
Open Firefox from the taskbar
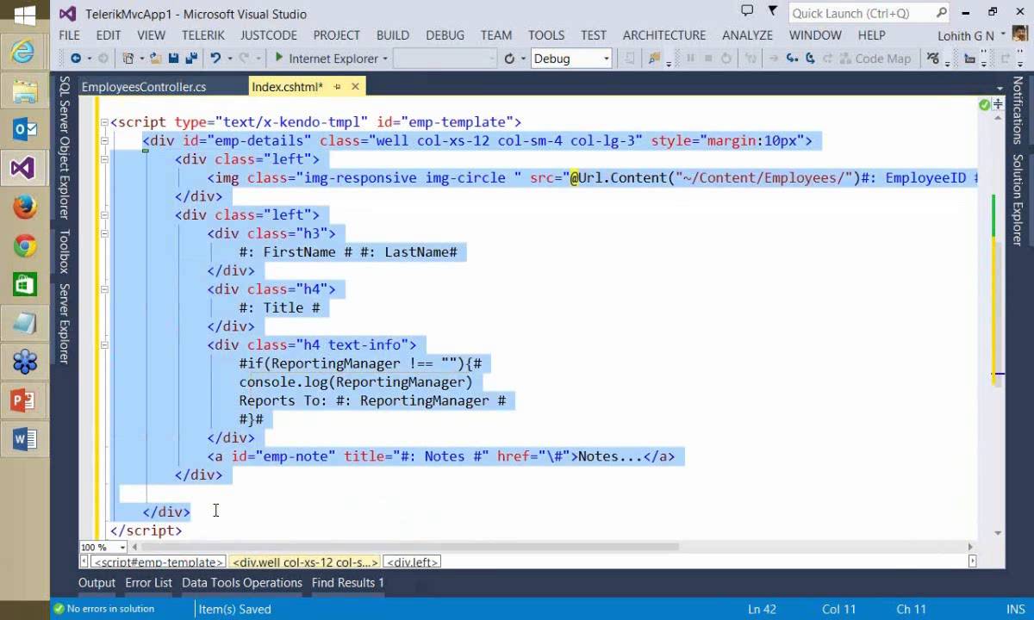pyautogui.click(x=23, y=207)
